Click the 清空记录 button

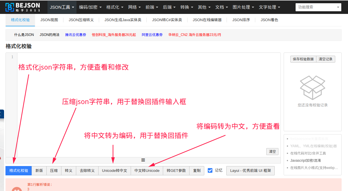[326, 59]
